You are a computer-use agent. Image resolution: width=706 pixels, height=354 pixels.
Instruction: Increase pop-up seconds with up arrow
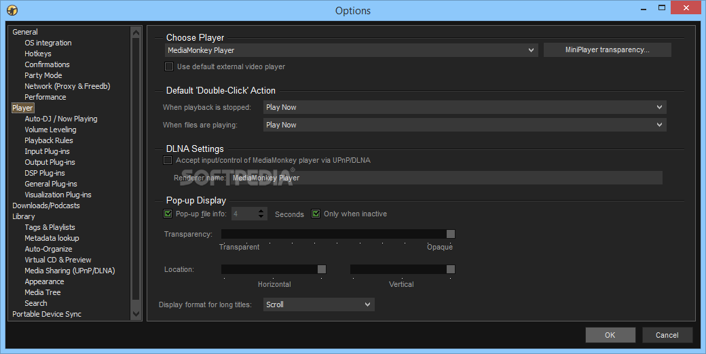tap(261, 211)
